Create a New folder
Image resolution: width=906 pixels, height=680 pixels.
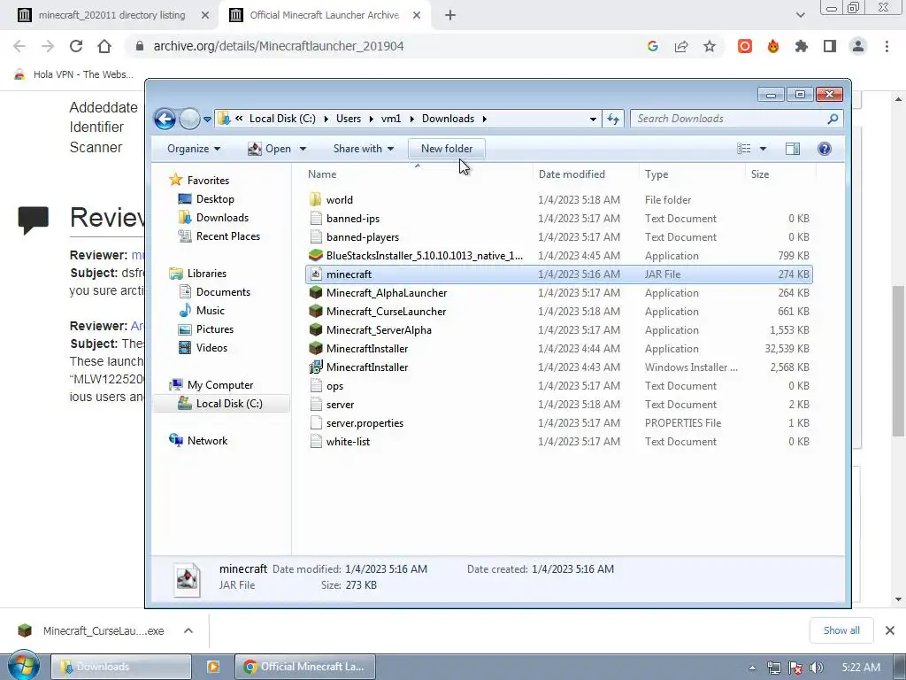pos(447,149)
